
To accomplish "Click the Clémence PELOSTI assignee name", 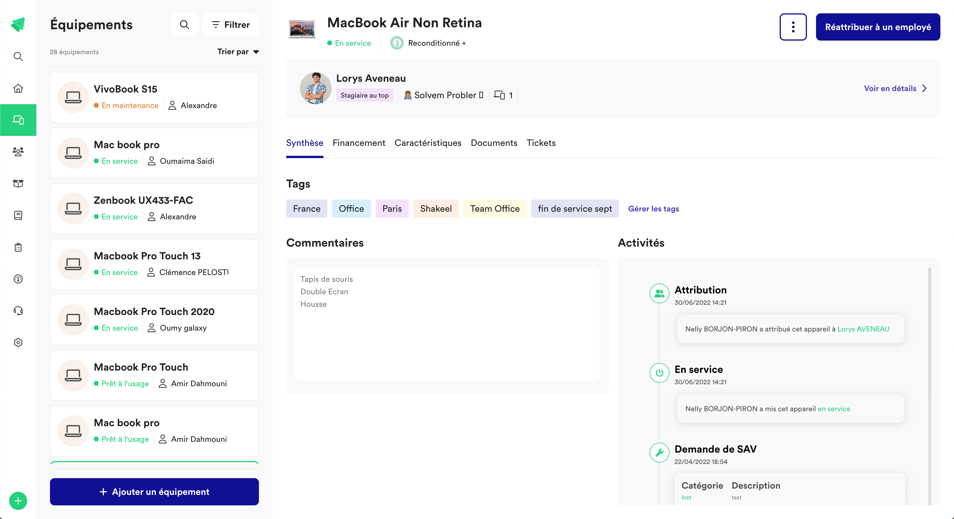I will pos(194,272).
